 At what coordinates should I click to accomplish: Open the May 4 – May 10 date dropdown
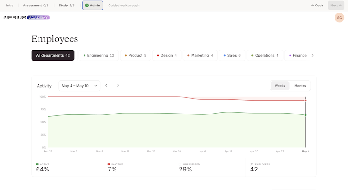pyautogui.click(x=79, y=86)
